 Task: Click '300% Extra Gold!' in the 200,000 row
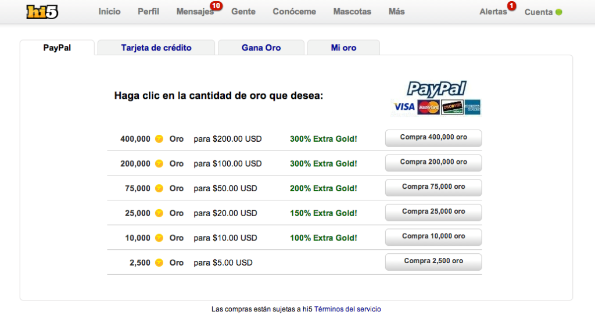[x=323, y=163]
